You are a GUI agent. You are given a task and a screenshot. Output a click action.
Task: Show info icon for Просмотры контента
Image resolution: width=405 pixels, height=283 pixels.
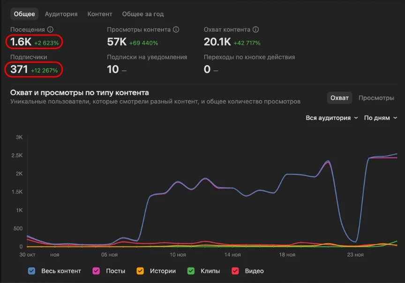click(x=176, y=29)
